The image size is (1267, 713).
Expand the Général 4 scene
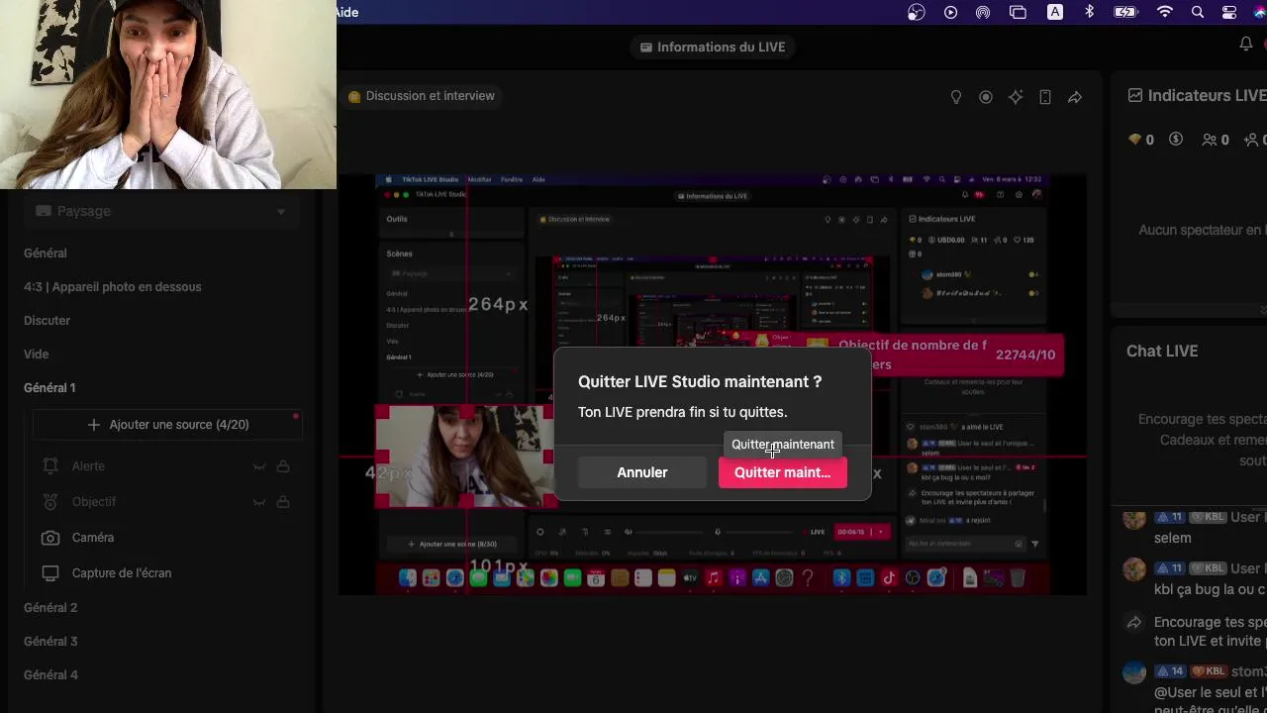point(50,675)
